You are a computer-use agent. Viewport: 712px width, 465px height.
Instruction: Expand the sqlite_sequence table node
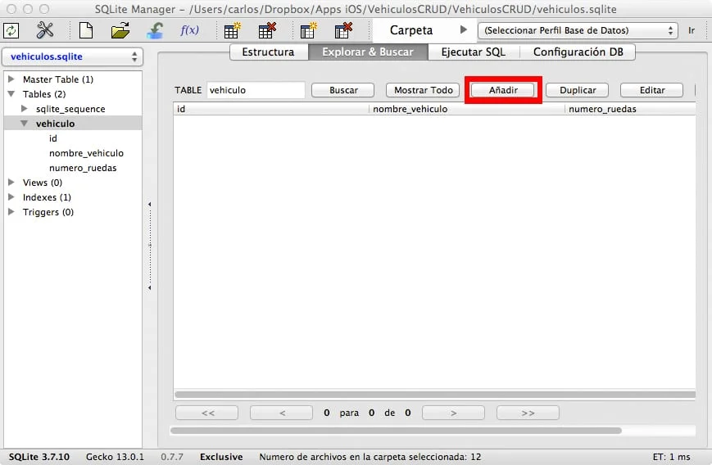coord(25,108)
